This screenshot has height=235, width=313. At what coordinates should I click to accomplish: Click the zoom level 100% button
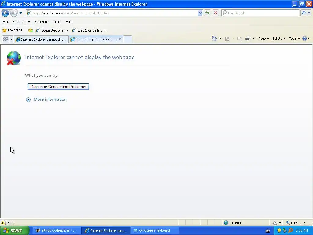pos(293,223)
